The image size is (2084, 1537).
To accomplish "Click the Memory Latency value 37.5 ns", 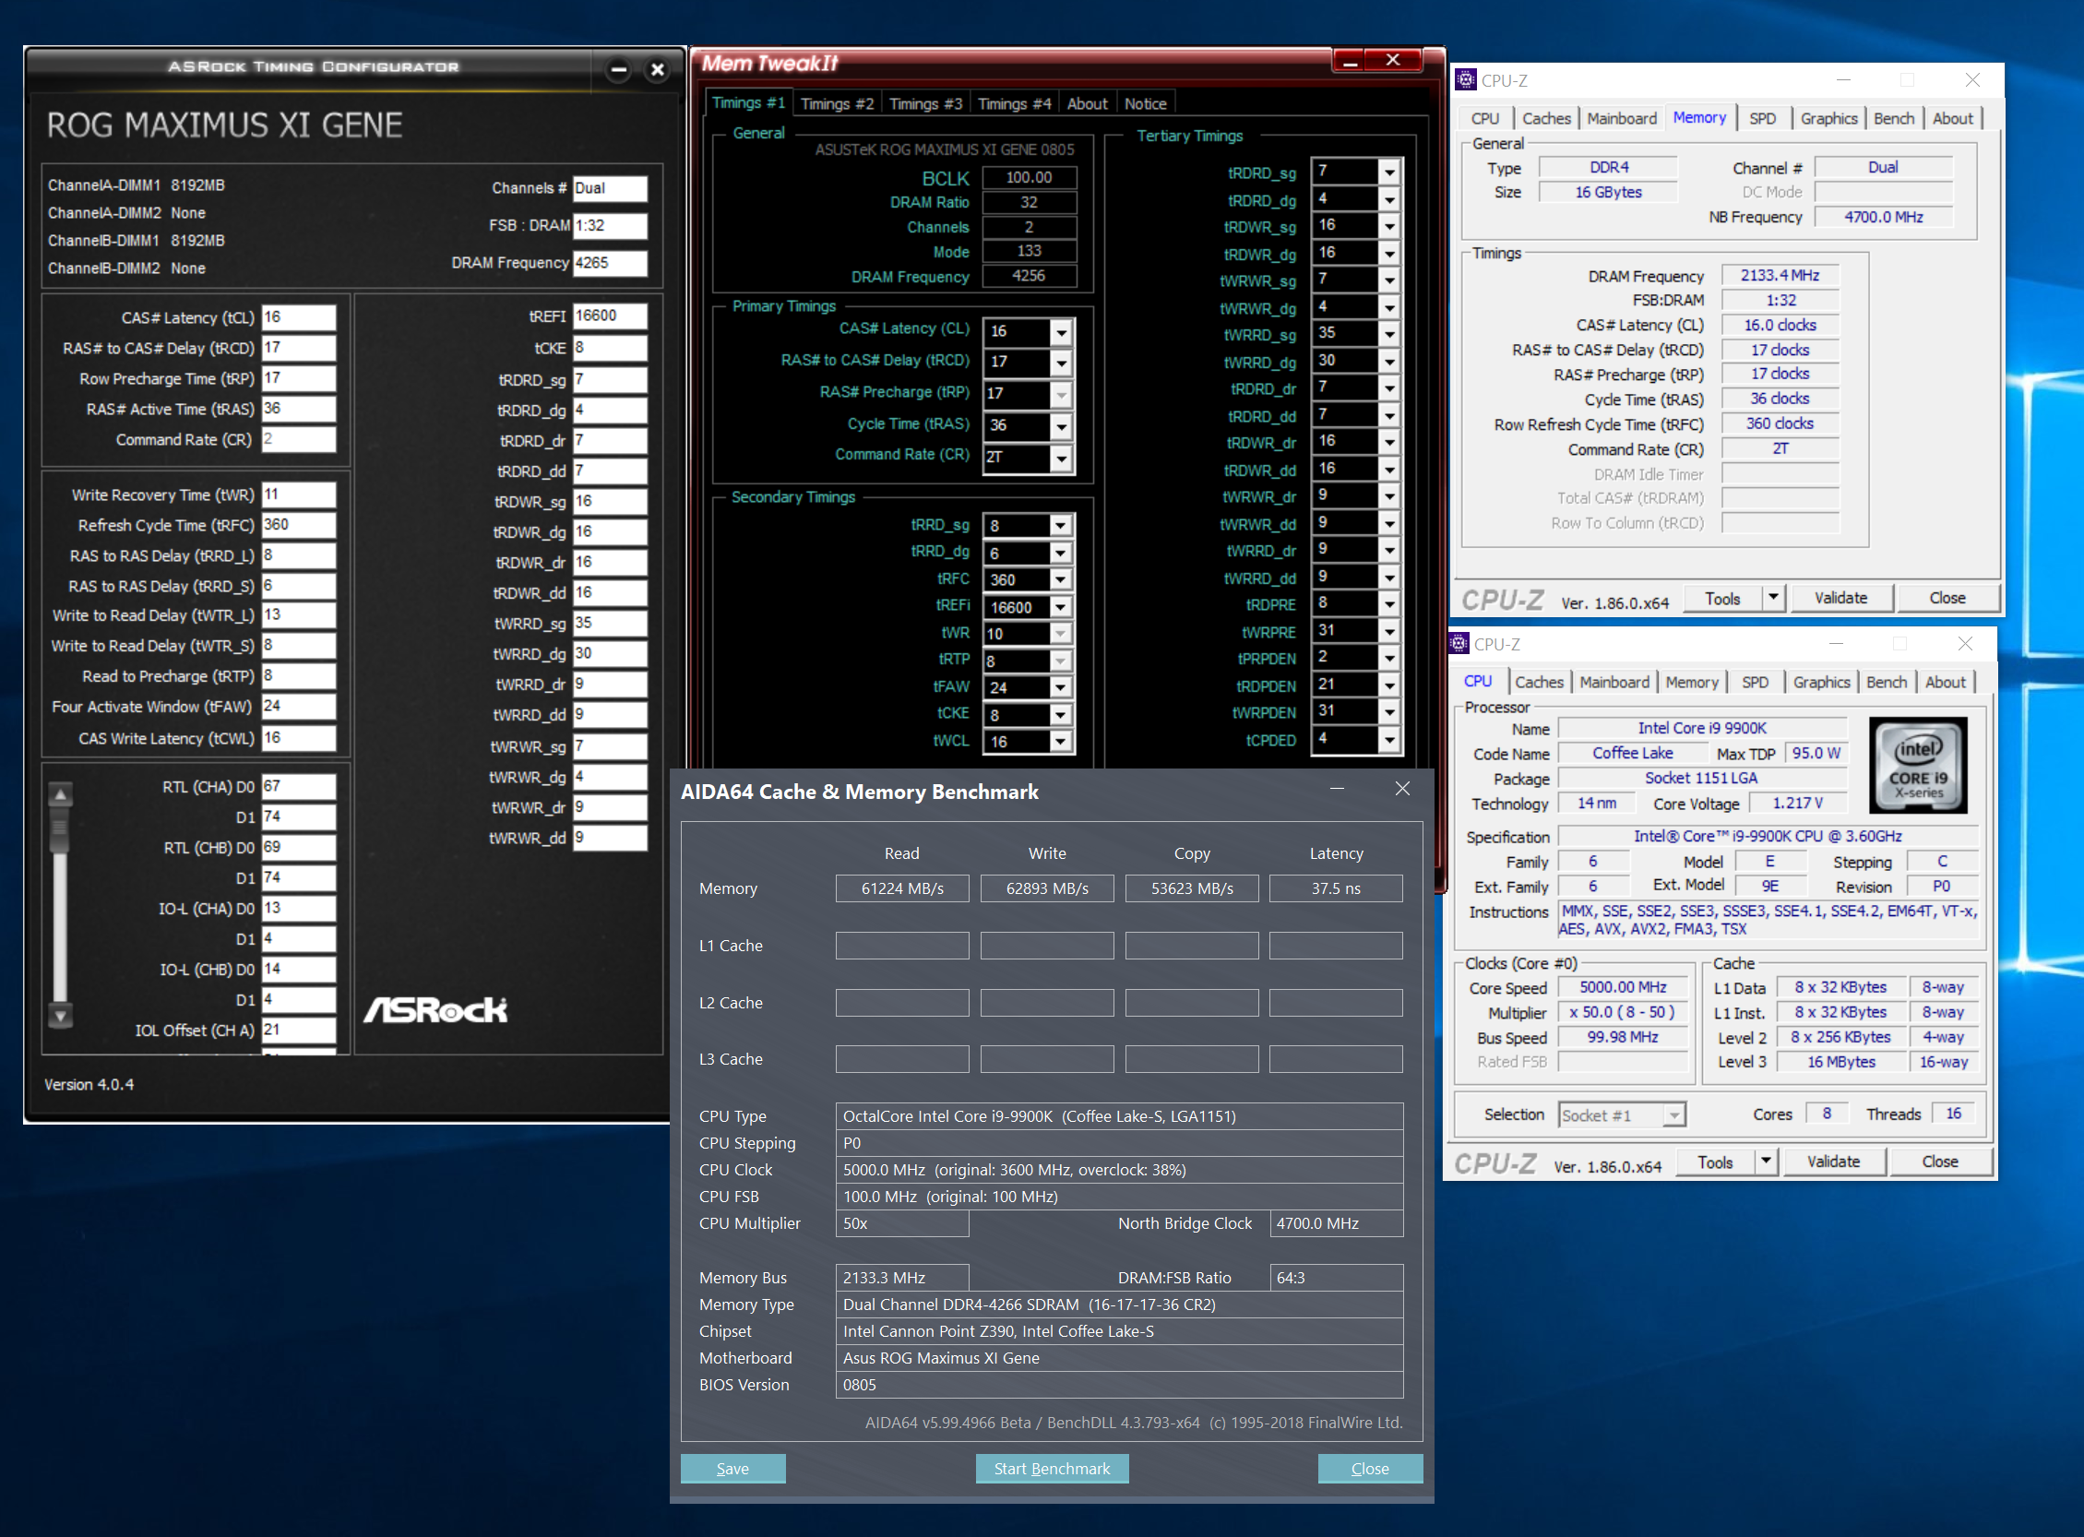I will pyautogui.click(x=1336, y=888).
